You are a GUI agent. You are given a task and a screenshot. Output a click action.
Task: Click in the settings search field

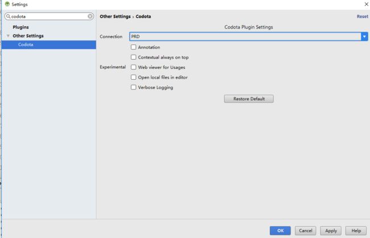point(49,17)
